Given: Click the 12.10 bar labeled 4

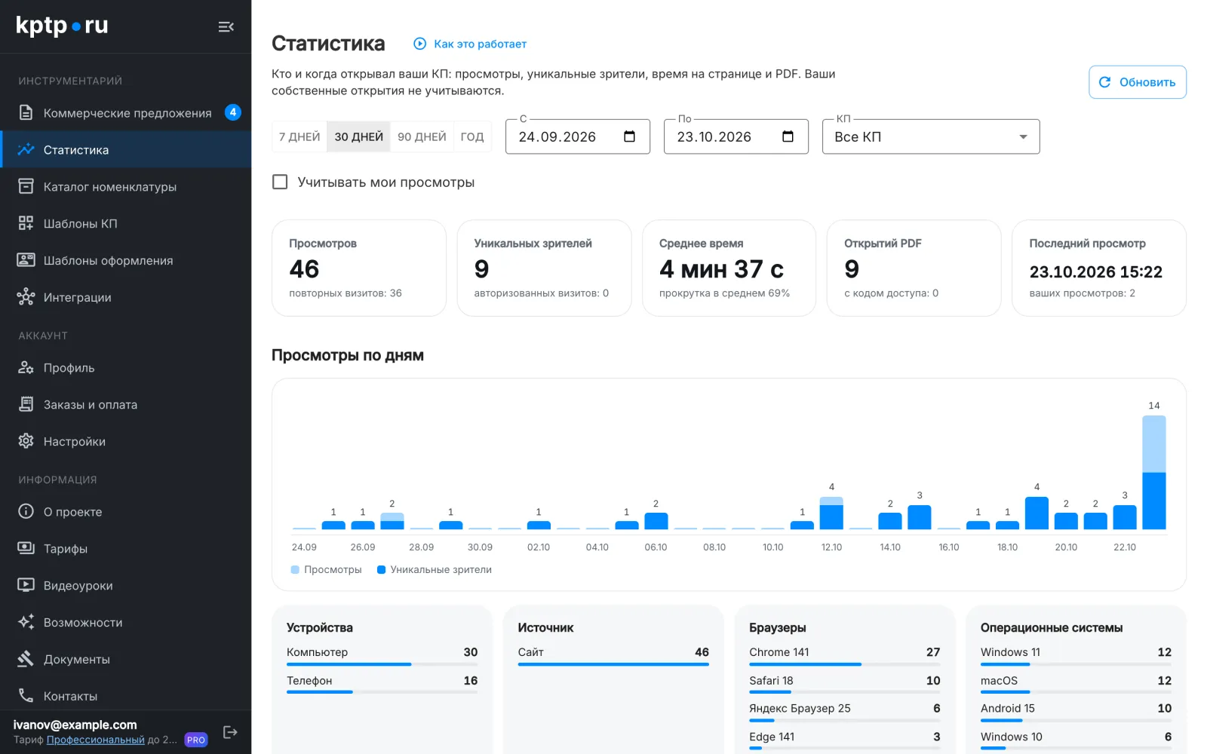Looking at the screenshot, I should (831, 513).
